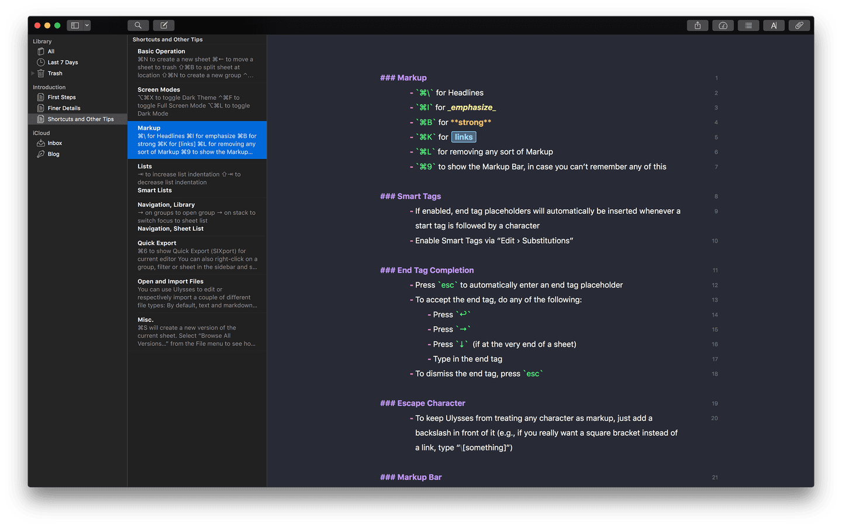Toggle the sidebar layout view icon
This screenshot has width=842, height=527.
[x=75, y=25]
